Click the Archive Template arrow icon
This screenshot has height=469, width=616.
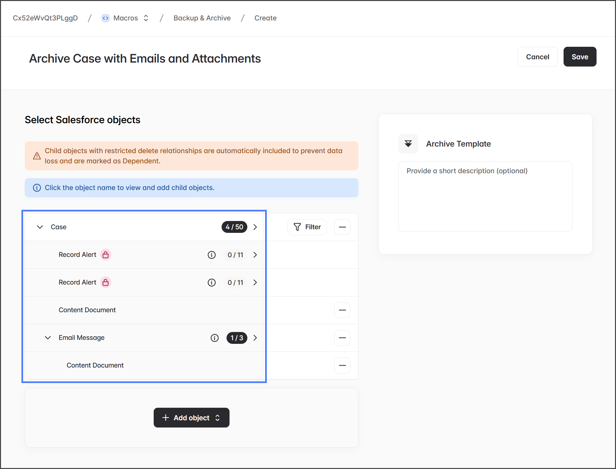(408, 144)
